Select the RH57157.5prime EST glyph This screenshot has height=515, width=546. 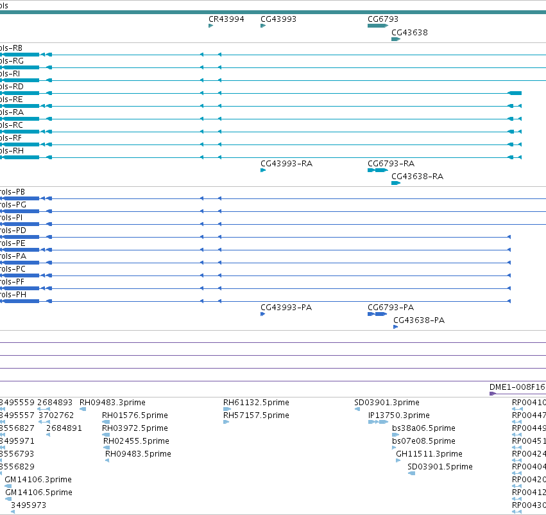[226, 422]
